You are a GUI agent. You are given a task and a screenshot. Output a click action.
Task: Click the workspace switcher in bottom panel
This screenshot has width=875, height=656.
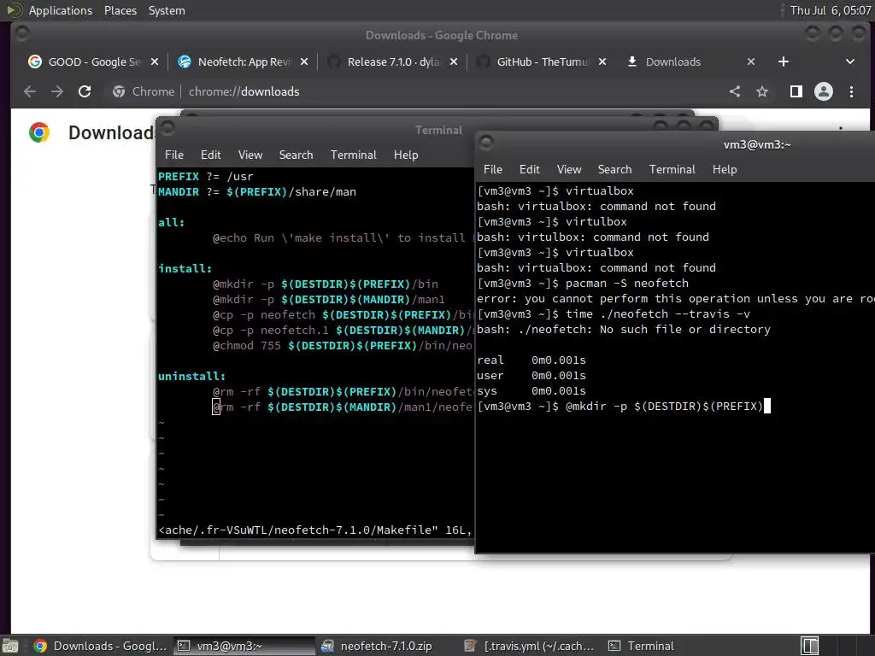coord(809,646)
